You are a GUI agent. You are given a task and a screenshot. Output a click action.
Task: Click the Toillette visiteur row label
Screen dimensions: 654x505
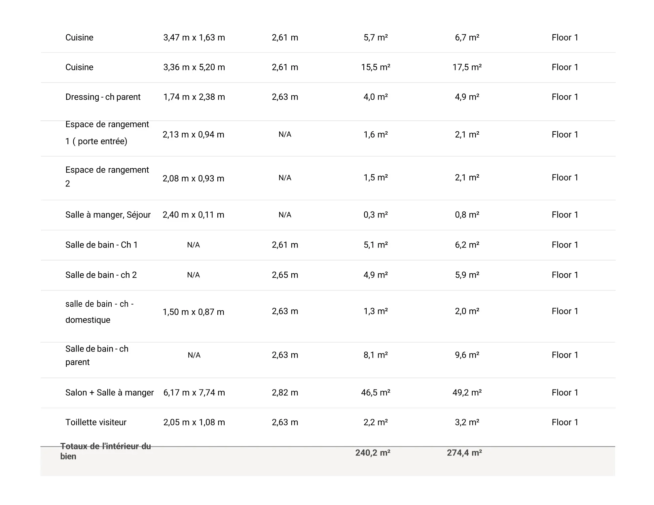[x=96, y=422]
